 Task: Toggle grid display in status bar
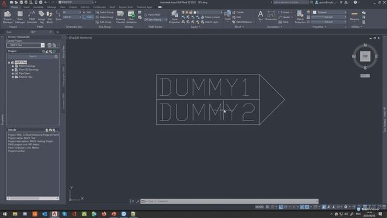(267, 207)
